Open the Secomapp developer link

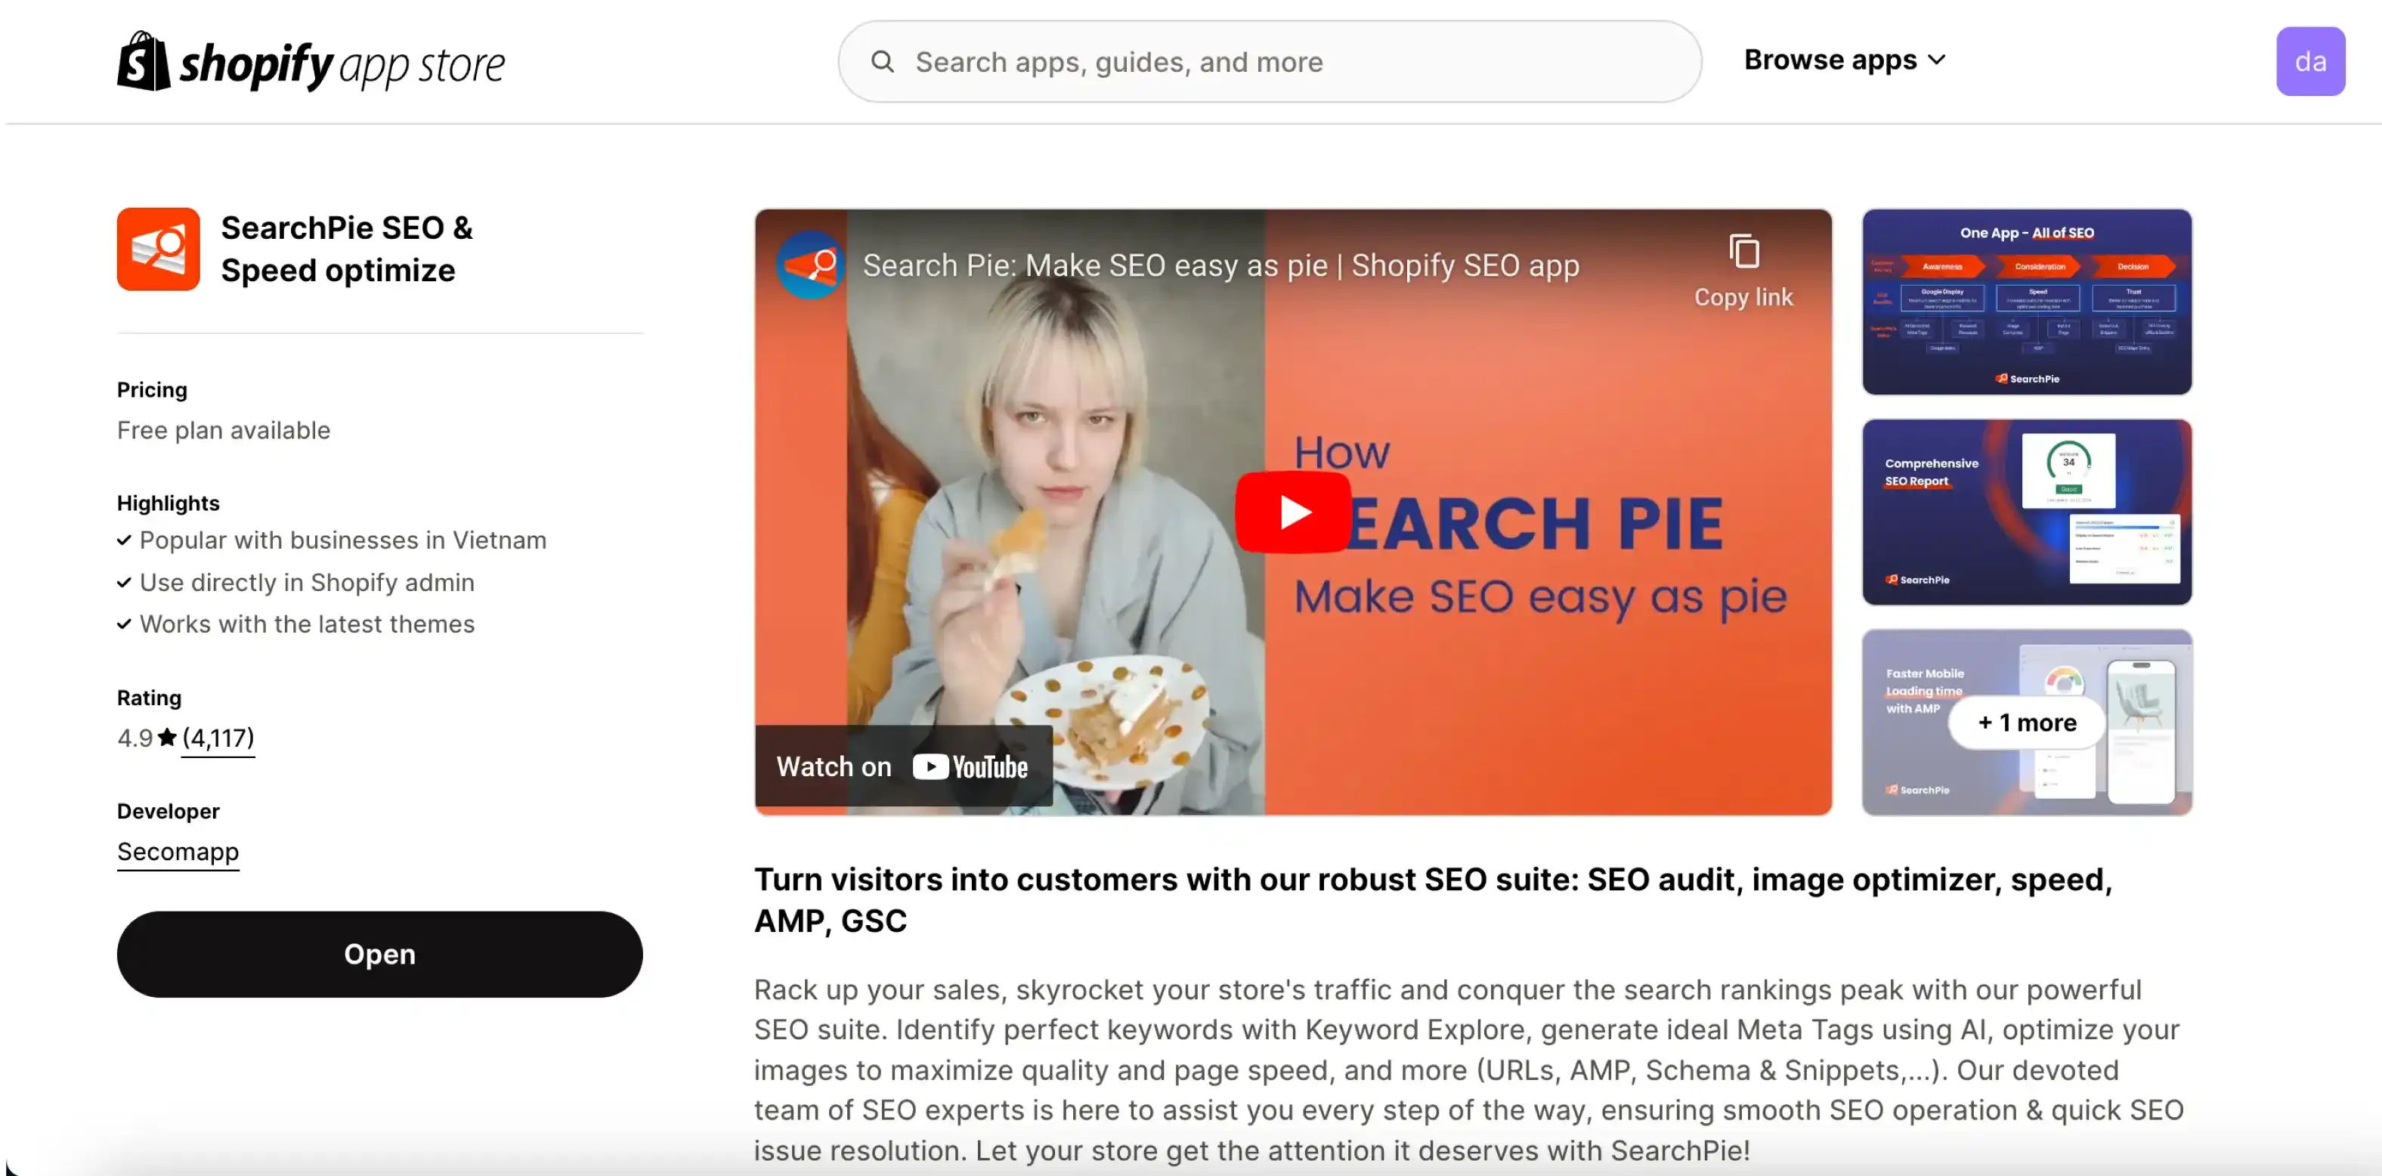tap(178, 852)
